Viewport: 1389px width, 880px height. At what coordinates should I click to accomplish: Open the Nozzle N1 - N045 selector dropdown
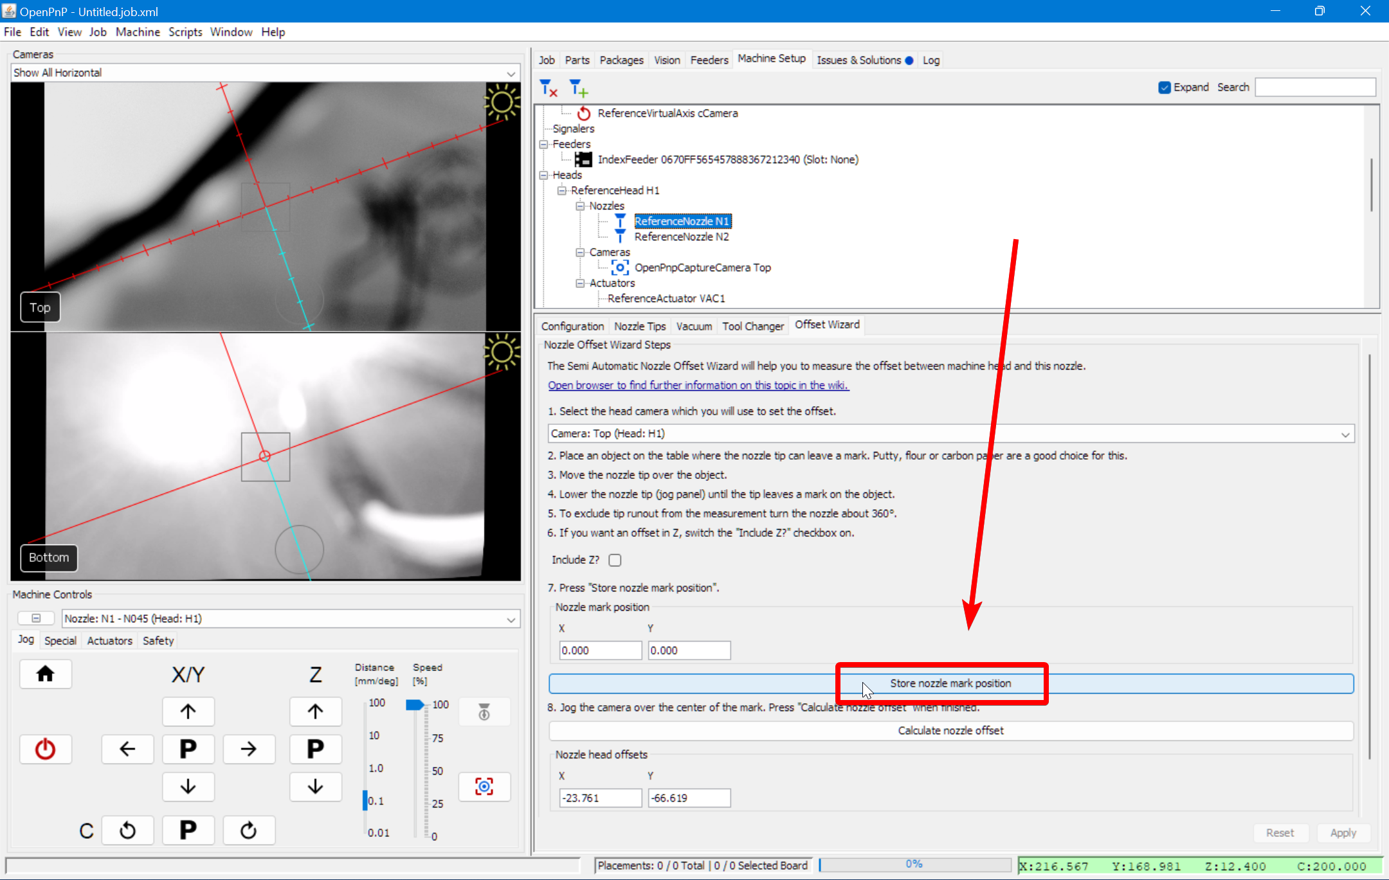[x=291, y=618]
